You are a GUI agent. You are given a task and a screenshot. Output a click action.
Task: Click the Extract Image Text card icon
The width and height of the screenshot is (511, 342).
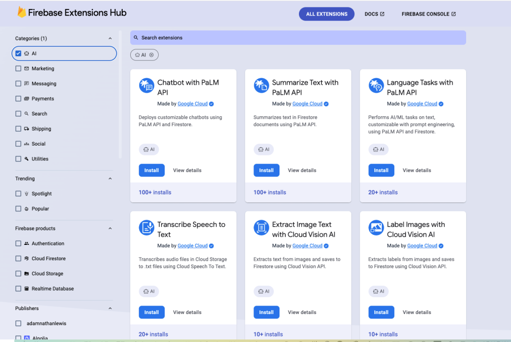261,228
